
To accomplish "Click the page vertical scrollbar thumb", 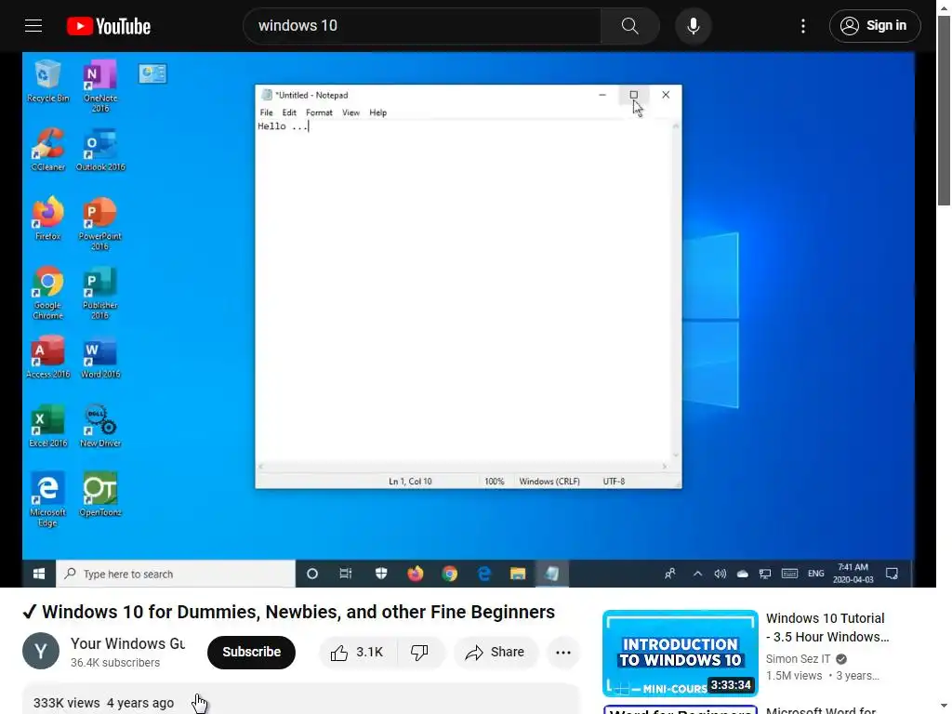I will click(x=944, y=111).
